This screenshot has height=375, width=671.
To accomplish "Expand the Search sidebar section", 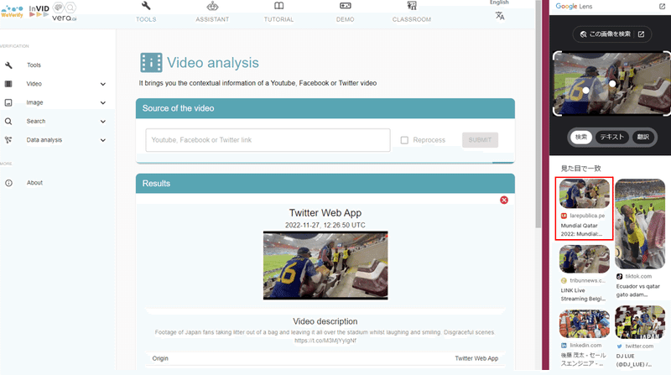I will (x=103, y=122).
